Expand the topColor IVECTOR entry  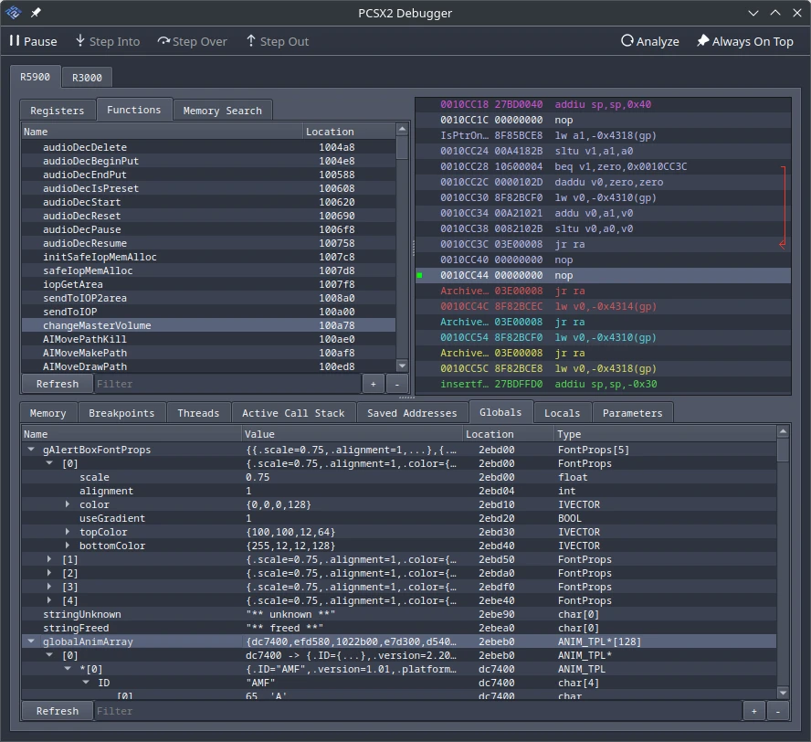[68, 532]
